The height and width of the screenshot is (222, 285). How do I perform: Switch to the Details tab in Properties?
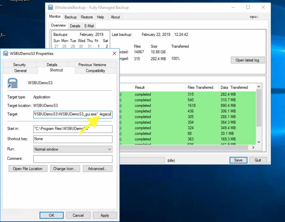click(x=52, y=65)
